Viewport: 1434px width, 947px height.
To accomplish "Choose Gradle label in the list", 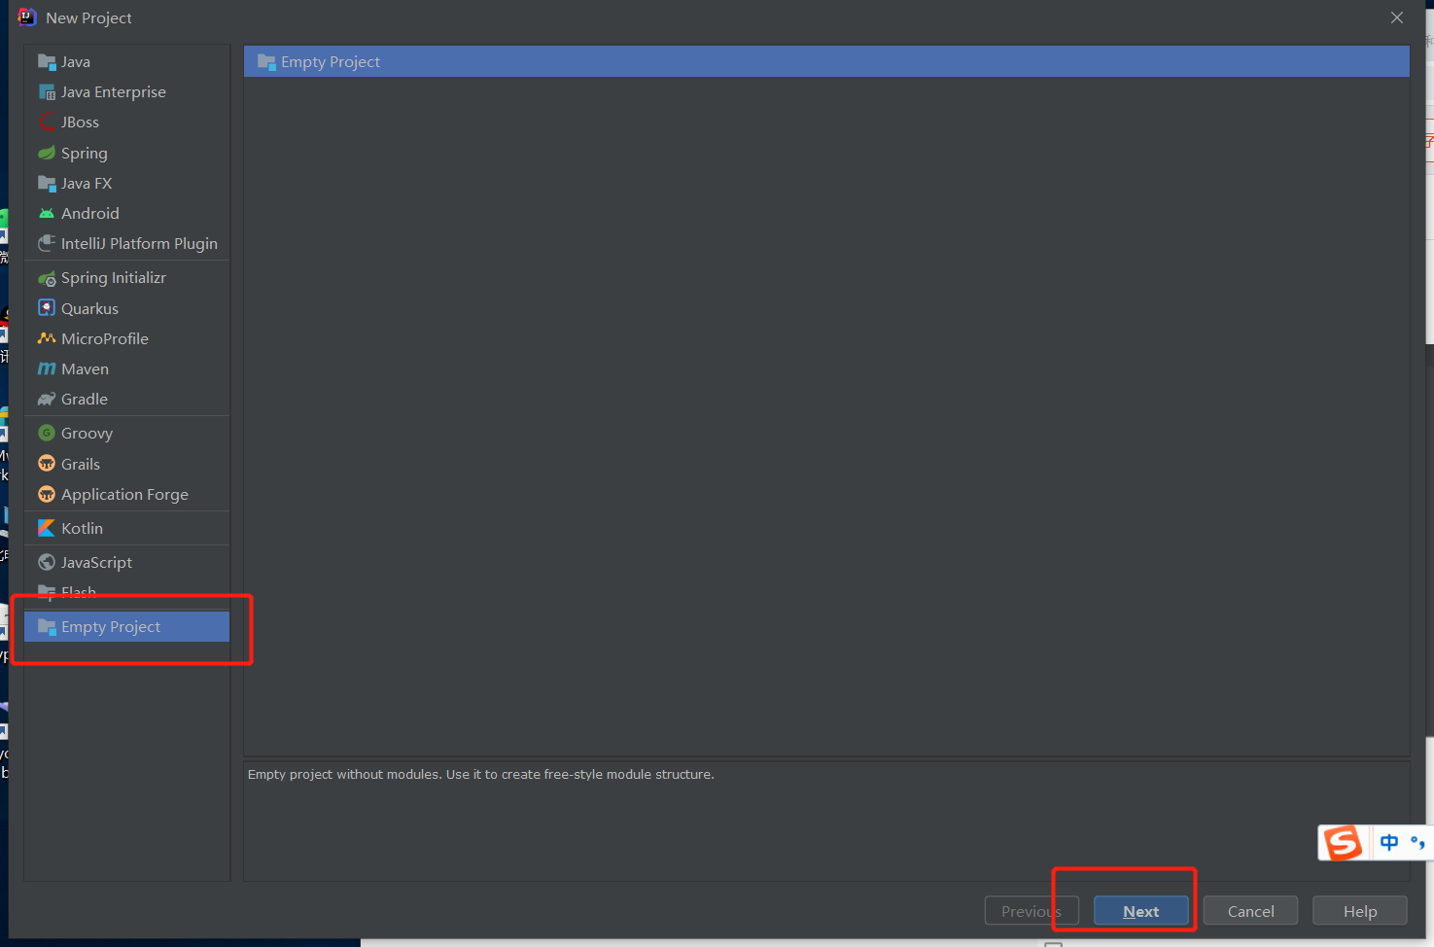I will tap(85, 399).
